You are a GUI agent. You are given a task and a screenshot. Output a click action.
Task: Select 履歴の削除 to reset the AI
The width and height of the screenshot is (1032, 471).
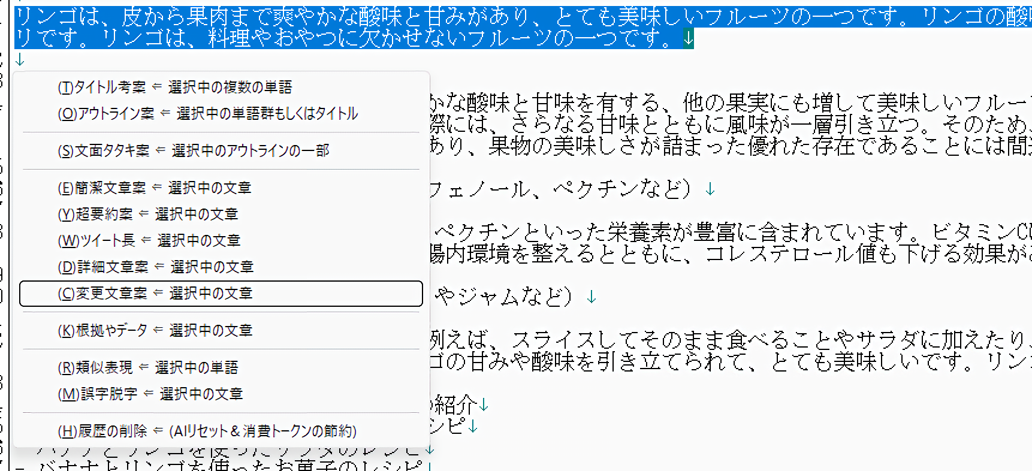(207, 431)
